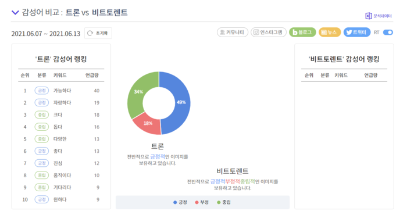Toggle the 인스타그램 source filter
The image size is (407, 222).
pyautogui.click(x=269, y=33)
